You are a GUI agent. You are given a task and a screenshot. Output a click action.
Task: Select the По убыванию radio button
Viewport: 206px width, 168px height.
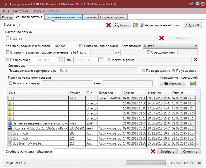[174, 70]
